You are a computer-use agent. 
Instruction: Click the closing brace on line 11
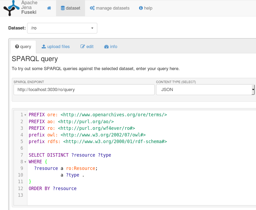click(30, 182)
